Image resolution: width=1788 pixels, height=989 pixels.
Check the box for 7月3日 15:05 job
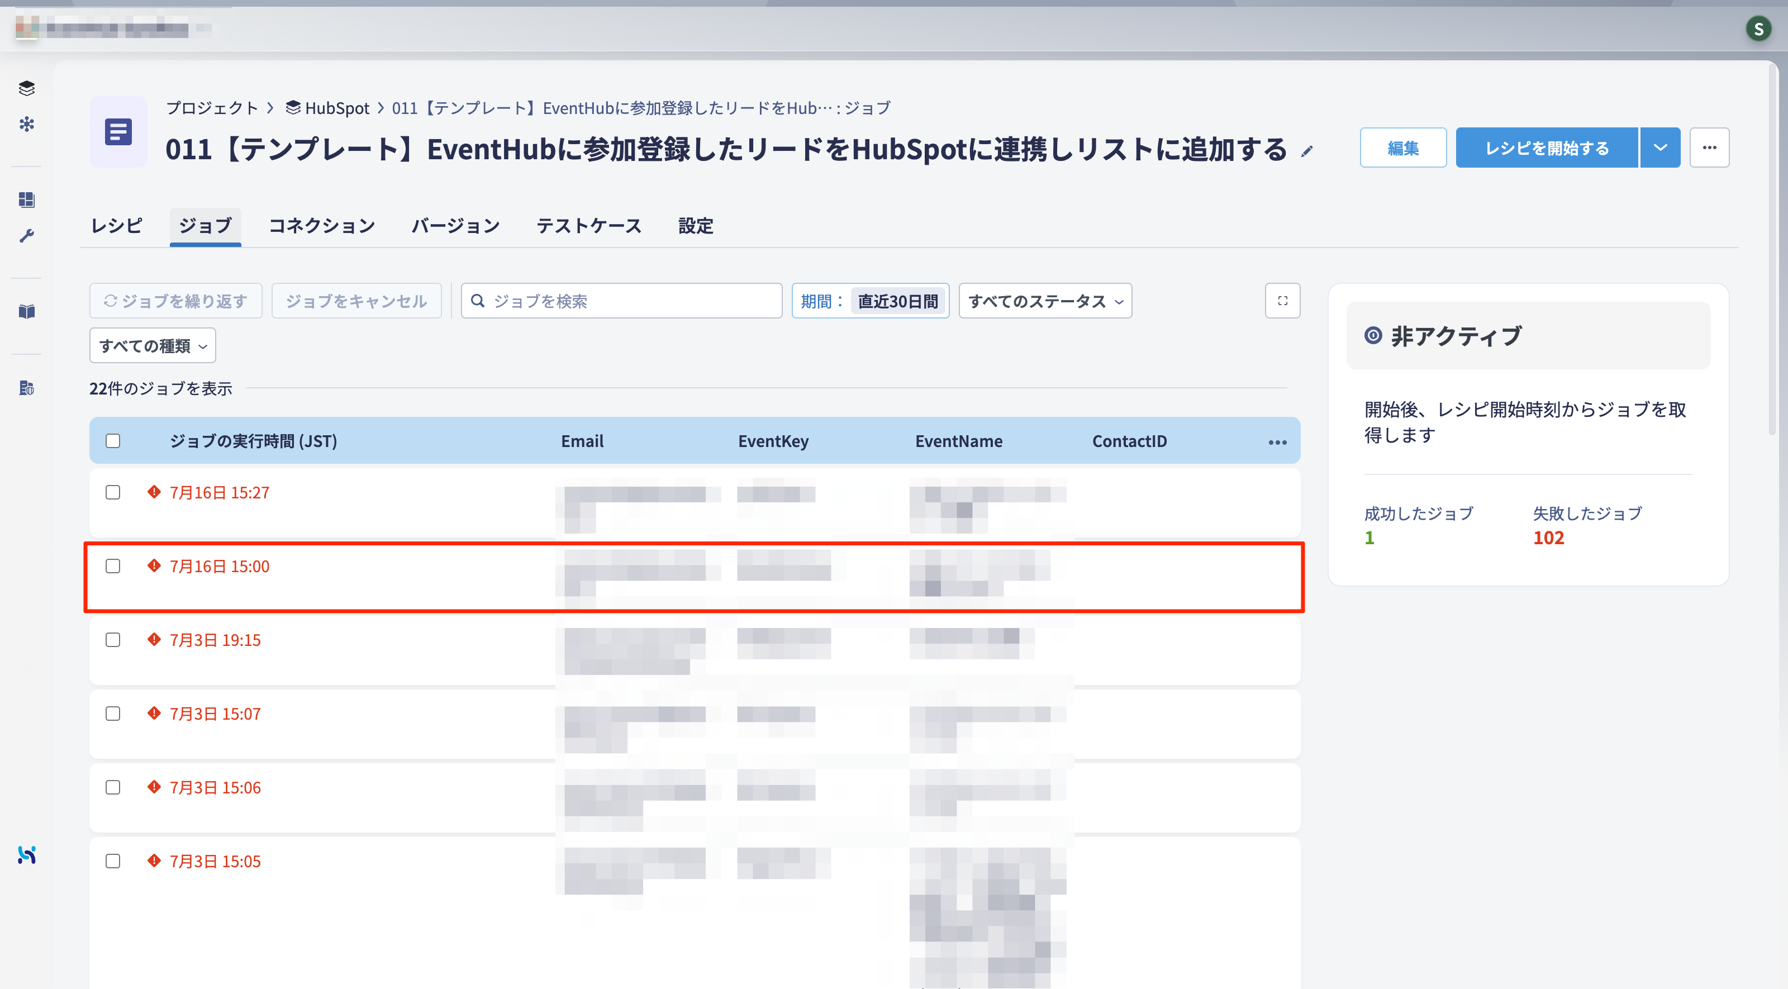tap(113, 860)
